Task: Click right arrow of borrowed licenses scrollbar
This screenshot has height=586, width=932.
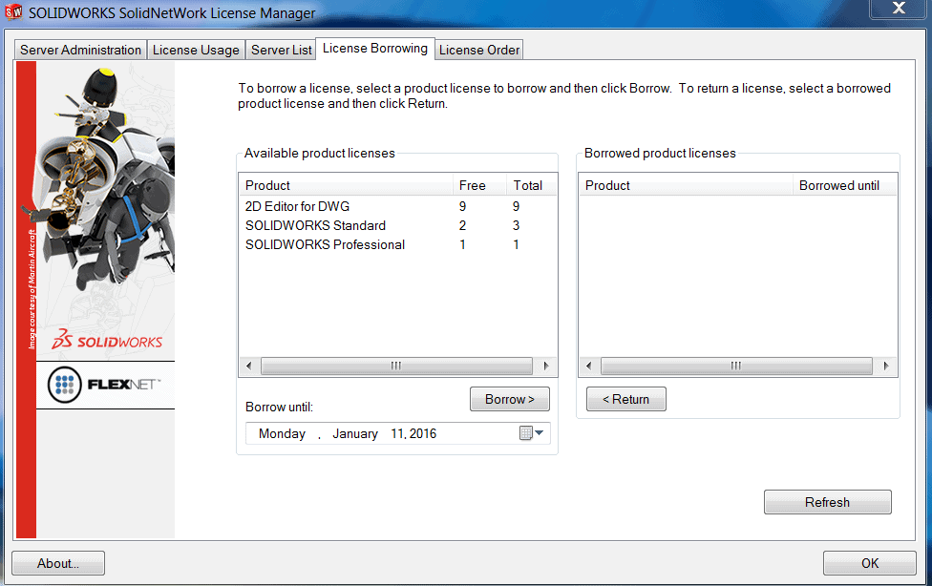Action: point(885,366)
